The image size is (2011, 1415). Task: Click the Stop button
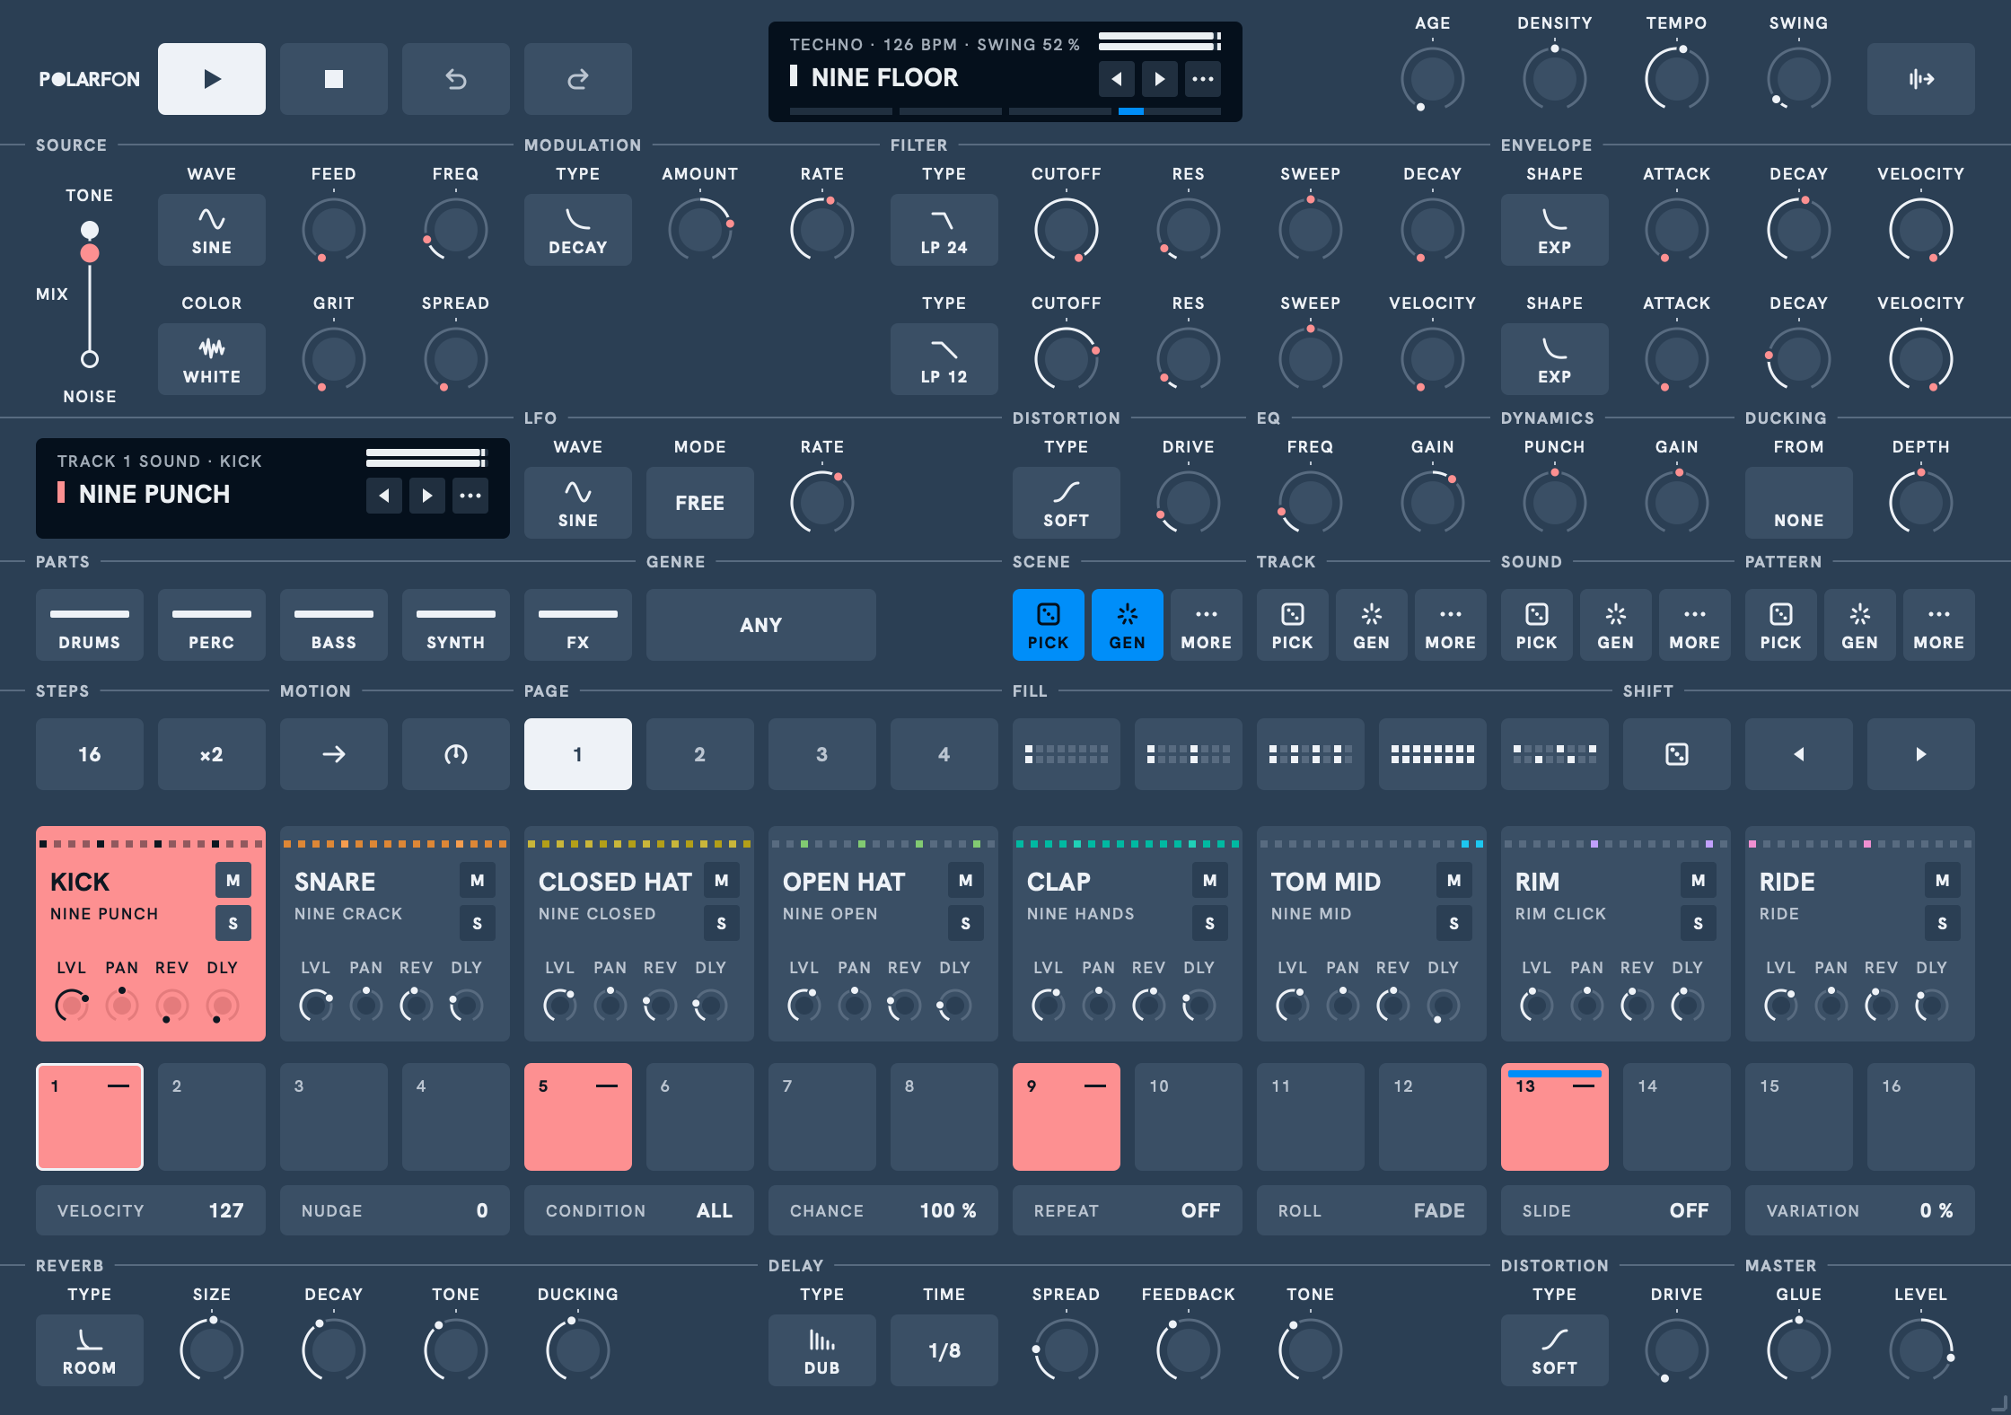[x=334, y=79]
